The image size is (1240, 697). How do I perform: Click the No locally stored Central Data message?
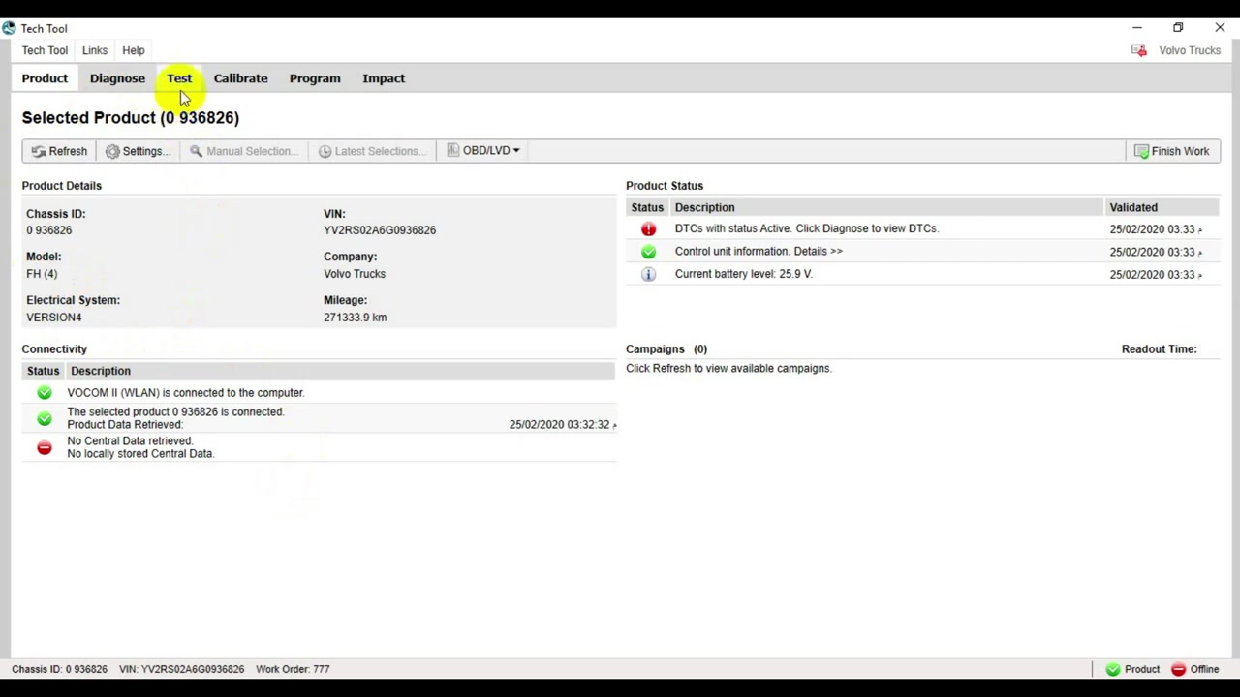(x=140, y=454)
